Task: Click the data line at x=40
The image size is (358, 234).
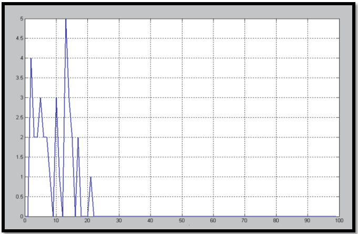Action: click(x=150, y=216)
